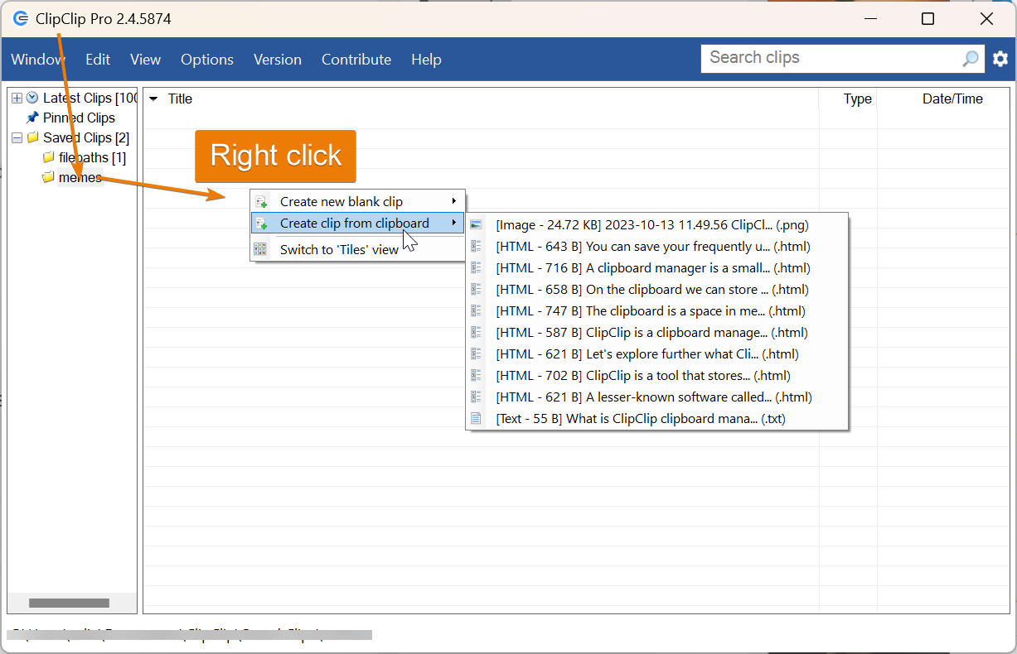Image resolution: width=1017 pixels, height=654 pixels.
Task: Click the Type column header
Action: tap(857, 99)
